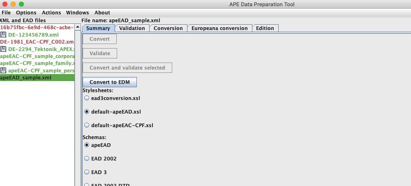Select the EAD 2002 schema

[x=86, y=158]
